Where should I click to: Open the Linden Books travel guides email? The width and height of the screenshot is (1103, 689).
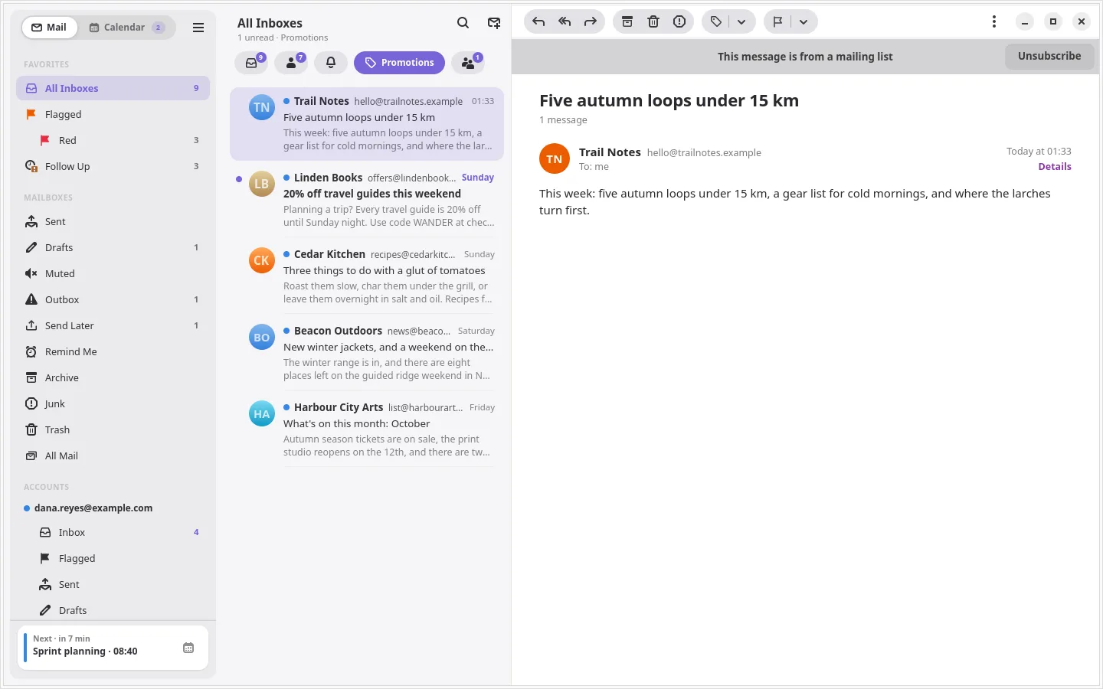[367, 199]
